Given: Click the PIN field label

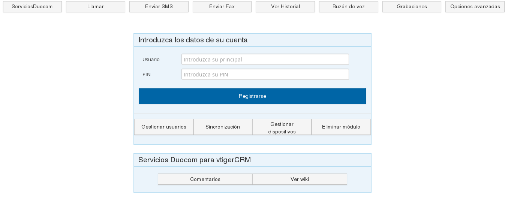Looking at the screenshot, I should point(147,75).
